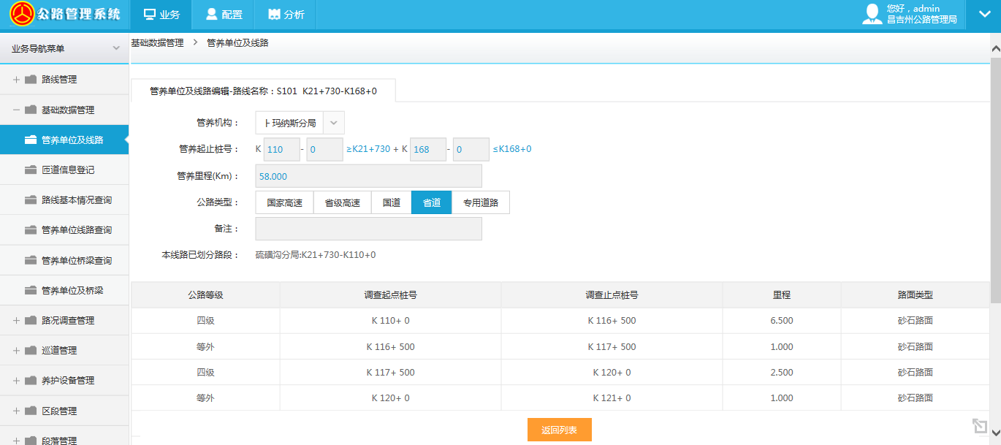Image resolution: width=1001 pixels, height=445 pixels.
Task: Click the road system logo icon
Action: (x=20, y=15)
